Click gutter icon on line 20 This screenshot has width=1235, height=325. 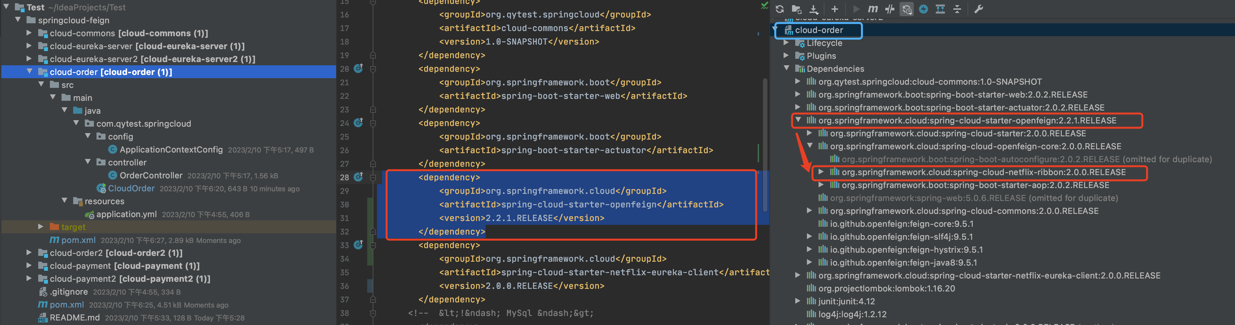[358, 68]
